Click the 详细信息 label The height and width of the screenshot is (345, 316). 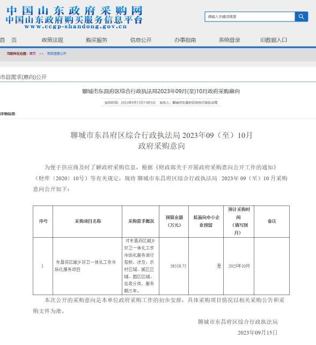click(8, 114)
